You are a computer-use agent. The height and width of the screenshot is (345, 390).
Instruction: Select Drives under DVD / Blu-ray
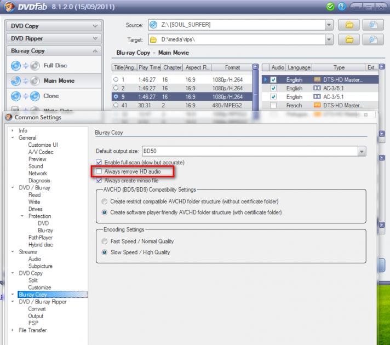(35, 209)
